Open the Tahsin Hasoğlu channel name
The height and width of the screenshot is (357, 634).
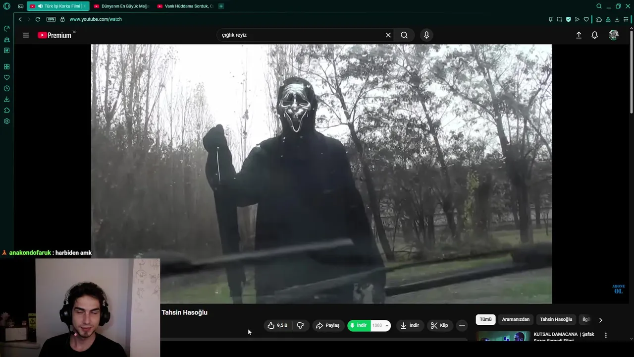point(184,312)
